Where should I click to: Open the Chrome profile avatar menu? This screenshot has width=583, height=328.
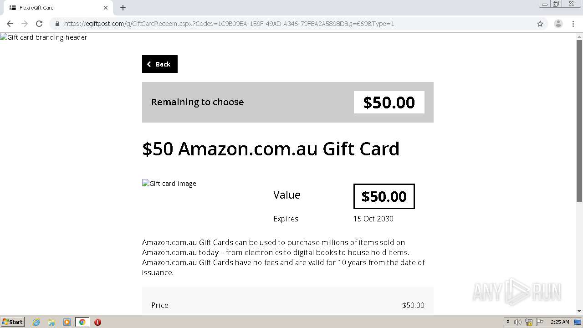(x=558, y=24)
